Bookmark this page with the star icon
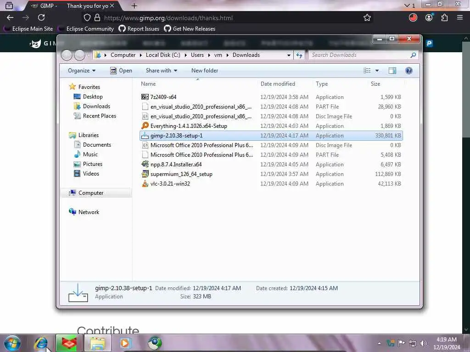Viewport: 470px width, 352px height. 367,18
